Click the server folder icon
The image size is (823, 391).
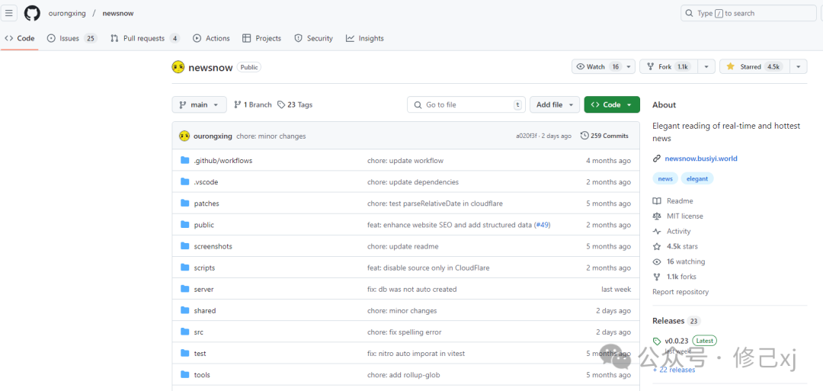pos(184,289)
